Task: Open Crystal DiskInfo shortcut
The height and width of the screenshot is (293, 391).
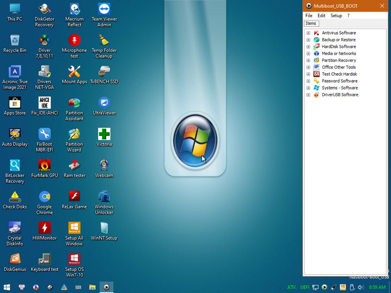Action: pyautogui.click(x=15, y=234)
